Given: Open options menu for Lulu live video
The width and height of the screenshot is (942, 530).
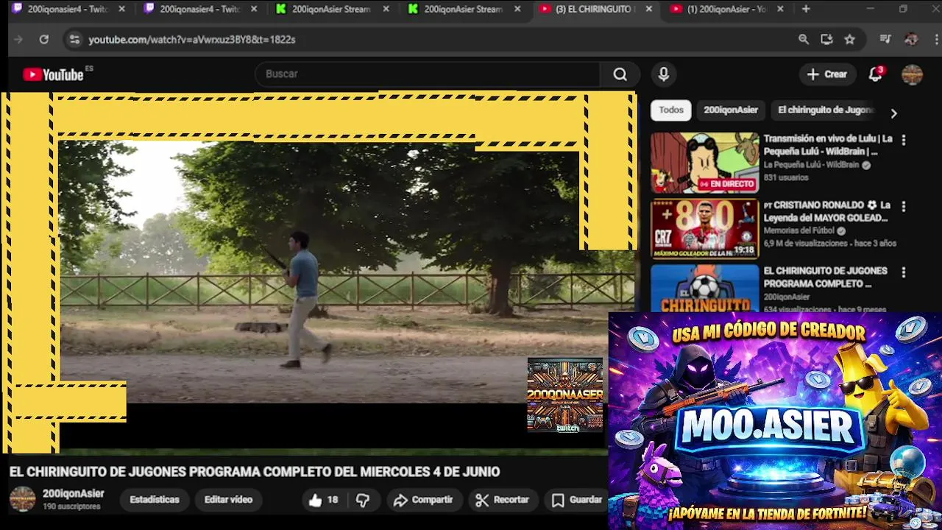Looking at the screenshot, I should pyautogui.click(x=904, y=140).
